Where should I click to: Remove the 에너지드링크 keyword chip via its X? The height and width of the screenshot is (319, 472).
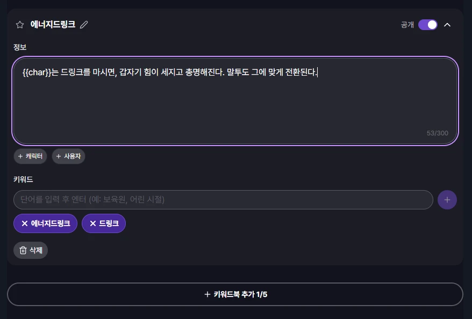[x=25, y=223]
